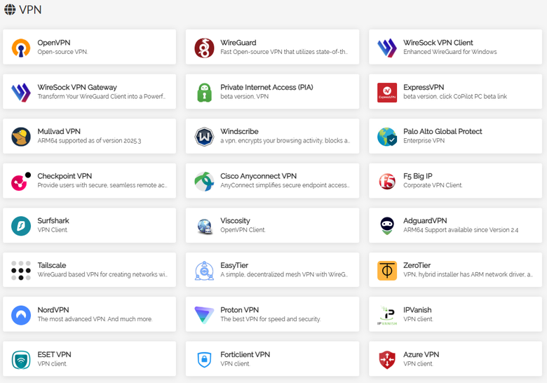Click the Mullvad VPN mole icon
This screenshot has width=547, height=383.
tap(21, 137)
